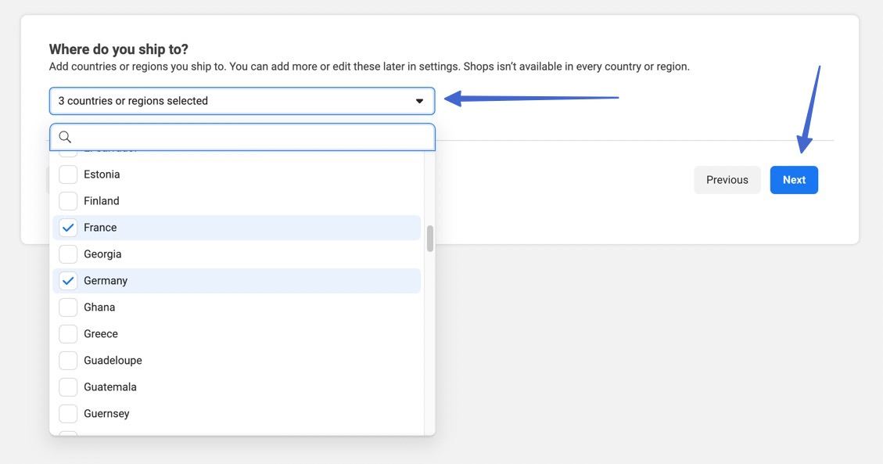Choose the Guatemala list item label
The image size is (883, 464).
(110, 387)
